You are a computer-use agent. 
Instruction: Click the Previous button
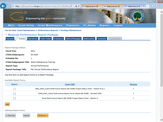coord(10,115)
